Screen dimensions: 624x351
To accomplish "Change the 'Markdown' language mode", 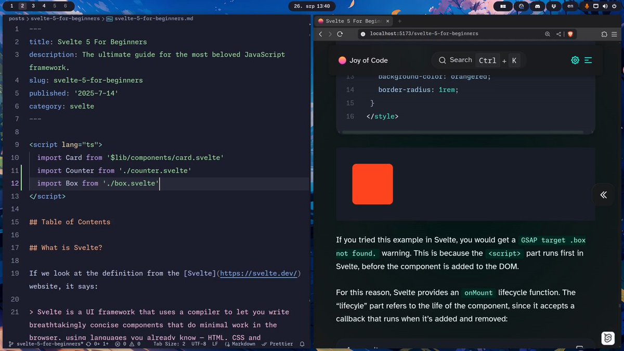I will pyautogui.click(x=240, y=344).
